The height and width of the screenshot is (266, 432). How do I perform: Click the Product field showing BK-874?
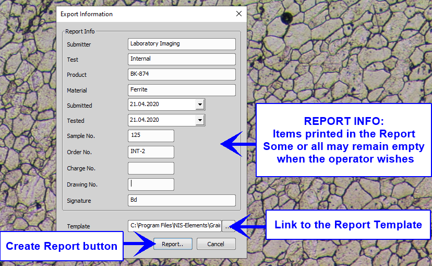[181, 74]
